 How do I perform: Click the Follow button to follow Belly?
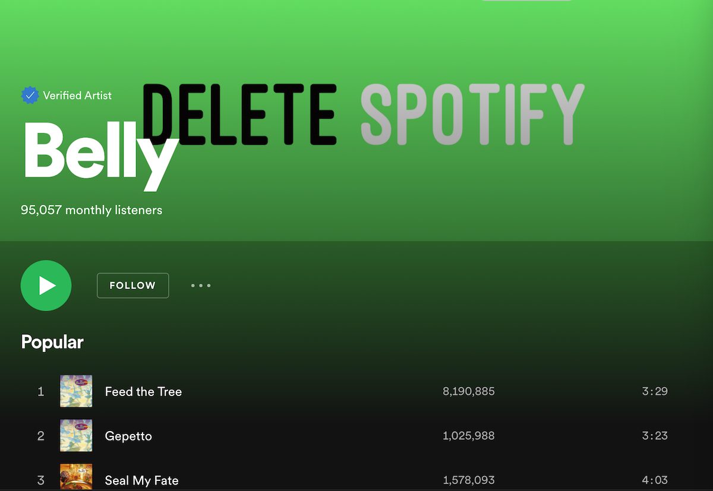(132, 285)
